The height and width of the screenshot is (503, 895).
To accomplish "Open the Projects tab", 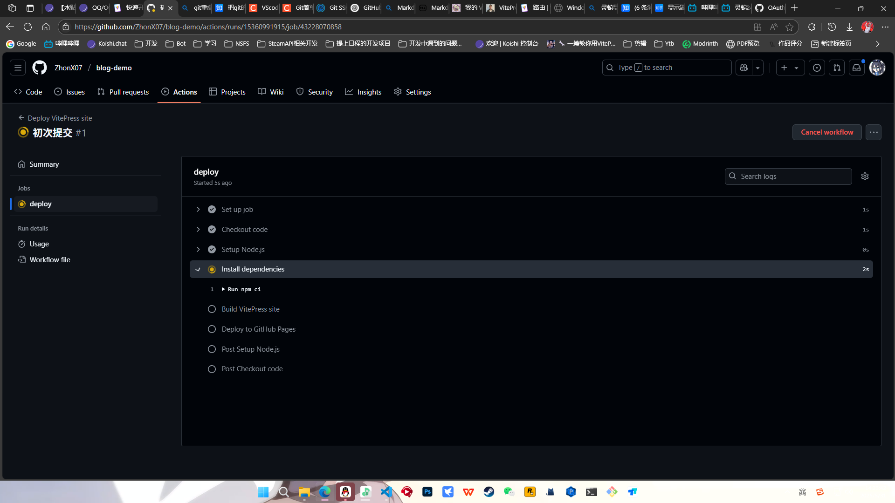I will [x=227, y=92].
